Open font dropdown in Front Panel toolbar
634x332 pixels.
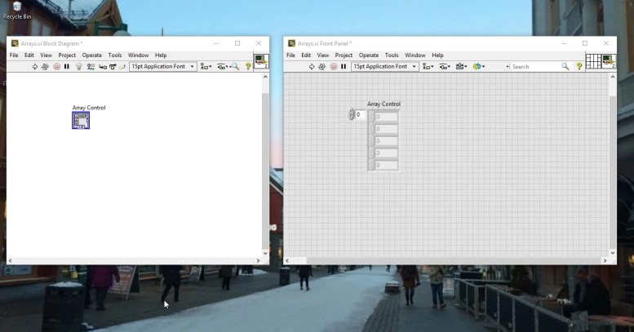(384, 66)
